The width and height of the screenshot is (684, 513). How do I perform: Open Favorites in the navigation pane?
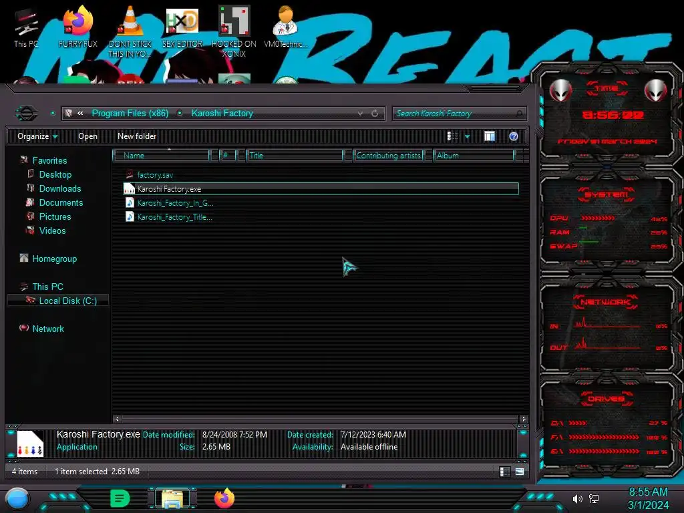(49, 160)
